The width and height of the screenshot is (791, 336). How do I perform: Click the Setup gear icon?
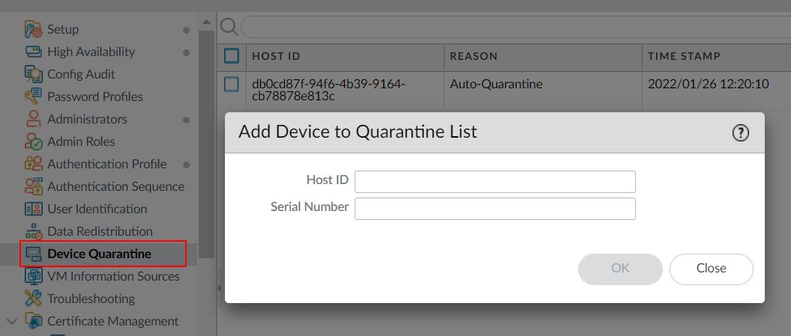coord(33,30)
